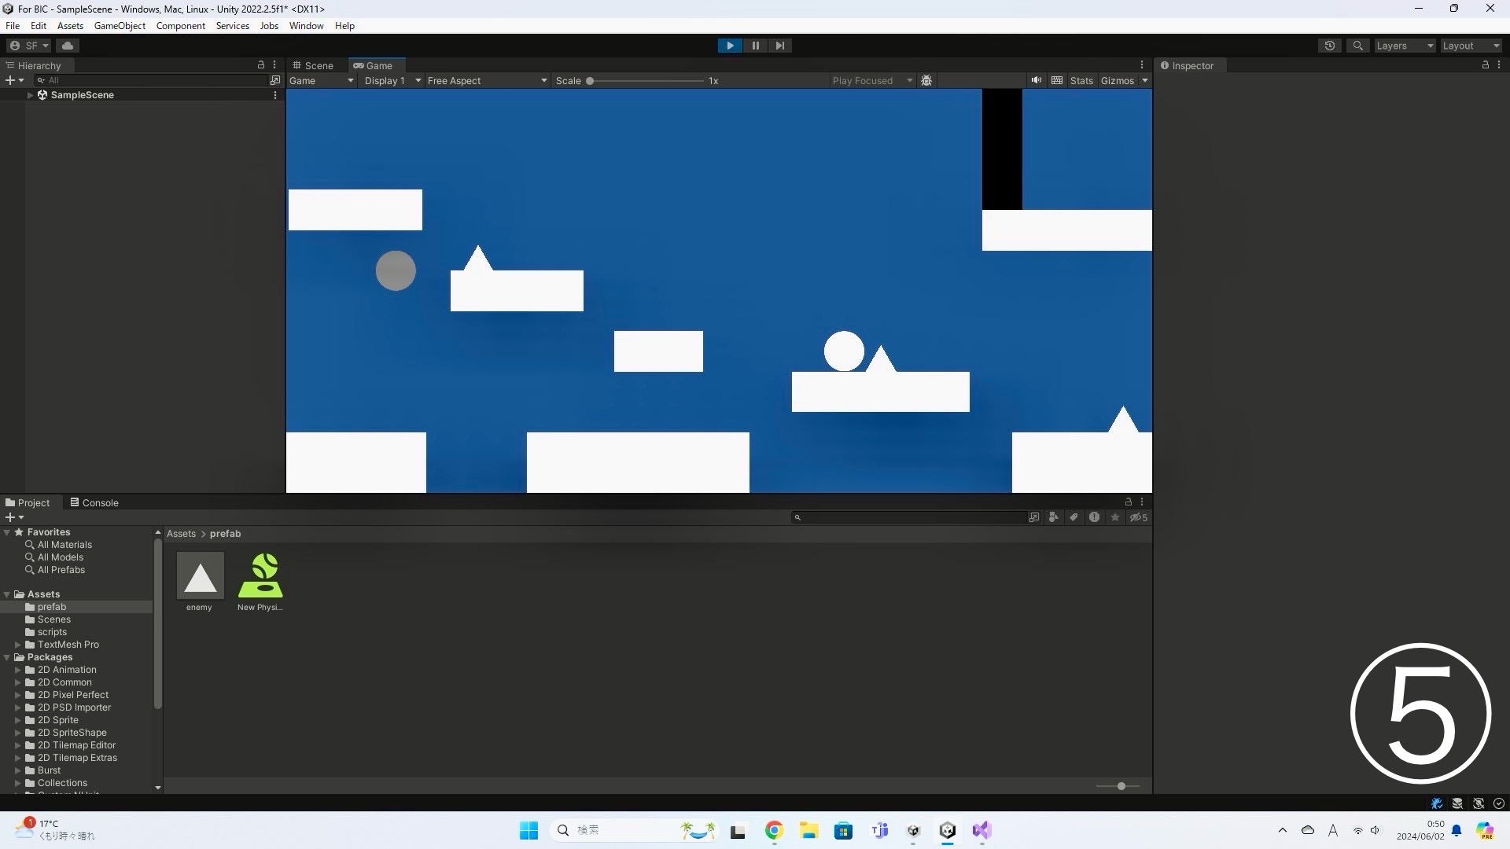1510x849 pixels.
Task: Adjust the Game view Scale slider
Action: [590, 80]
